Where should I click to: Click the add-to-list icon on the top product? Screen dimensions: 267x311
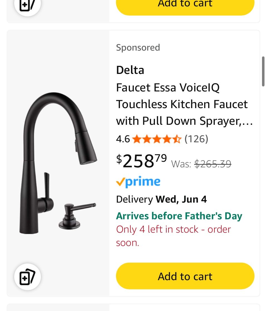(27, 4)
